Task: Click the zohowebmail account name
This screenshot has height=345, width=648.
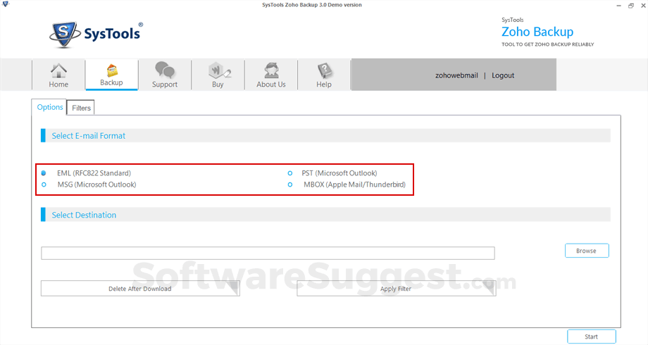Action: pos(456,75)
